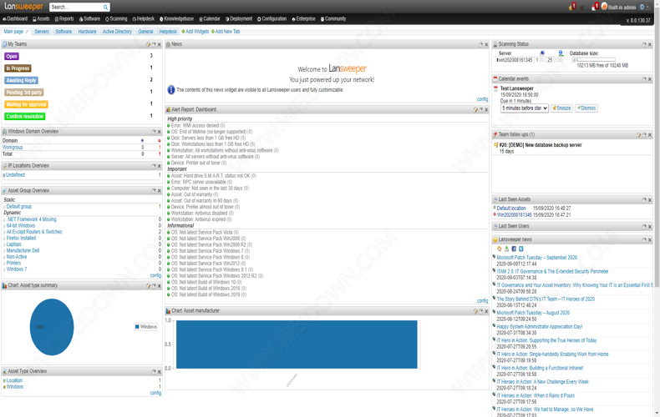Click the Built-in admin user avatar
The height and width of the screenshot is (417, 660).
click(604, 7)
